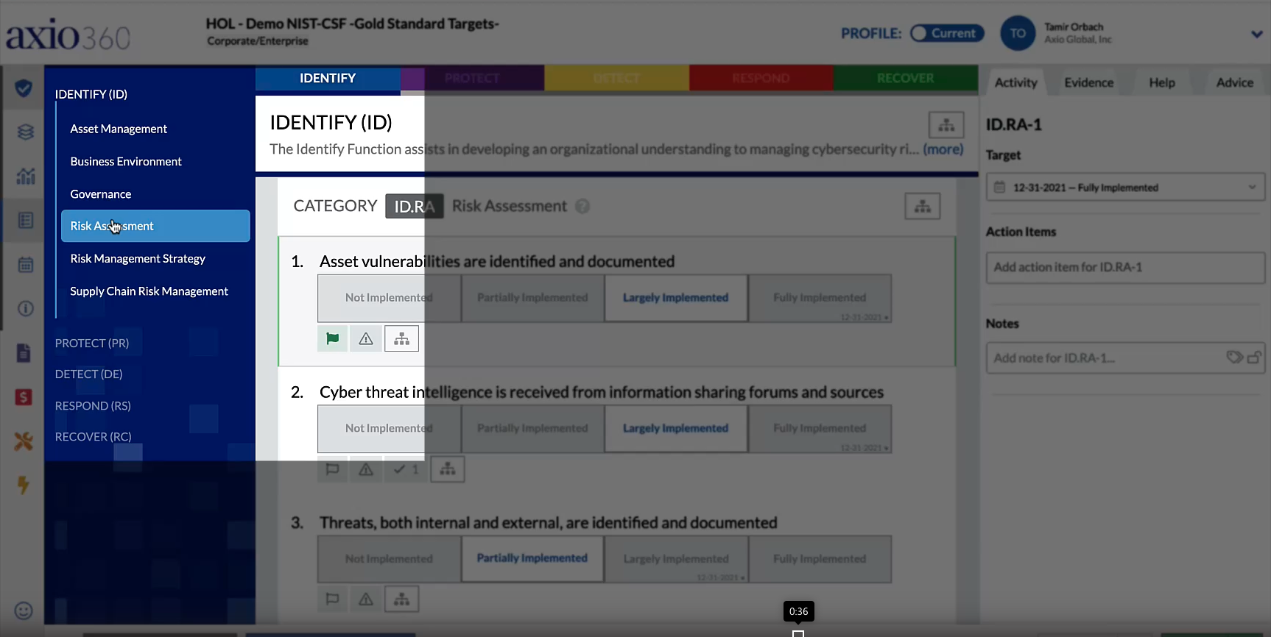Viewport: 1271px width, 637px height.
Task: Toggle the Current profile switch
Action: pos(947,33)
